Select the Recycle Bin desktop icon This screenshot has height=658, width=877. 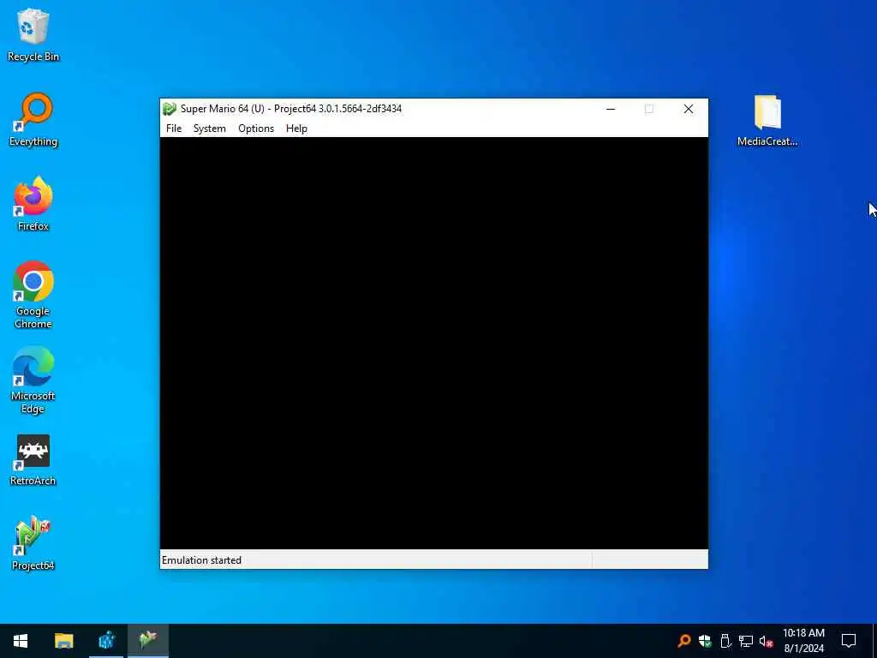pyautogui.click(x=33, y=34)
